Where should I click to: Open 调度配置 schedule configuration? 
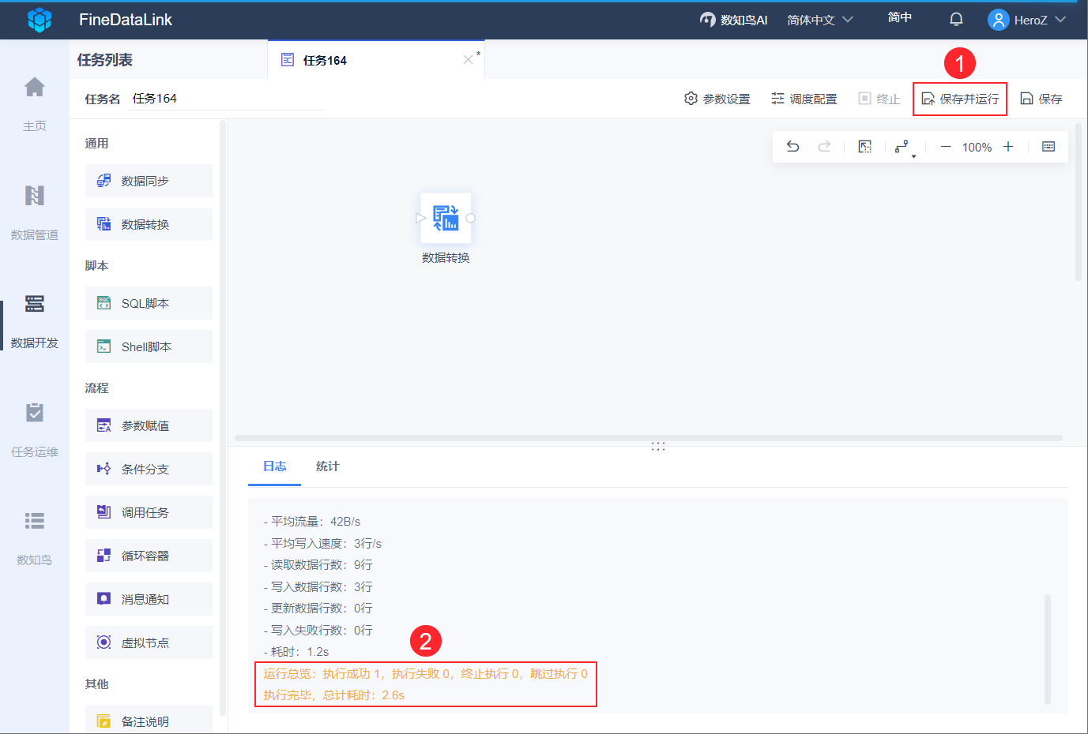(x=804, y=99)
